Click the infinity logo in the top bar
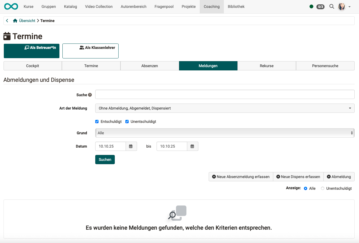This screenshot has width=359, height=243. [11, 6]
